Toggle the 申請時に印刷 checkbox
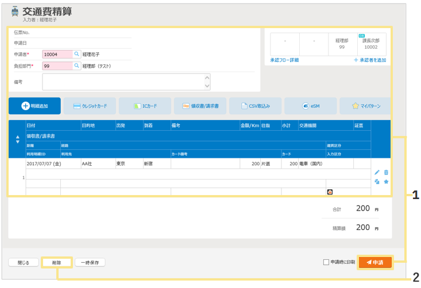The width and height of the screenshot is (421, 288). pyautogui.click(x=326, y=262)
